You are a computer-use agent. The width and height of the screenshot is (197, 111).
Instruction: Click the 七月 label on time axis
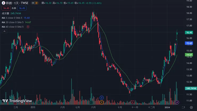click(x=77, y=107)
